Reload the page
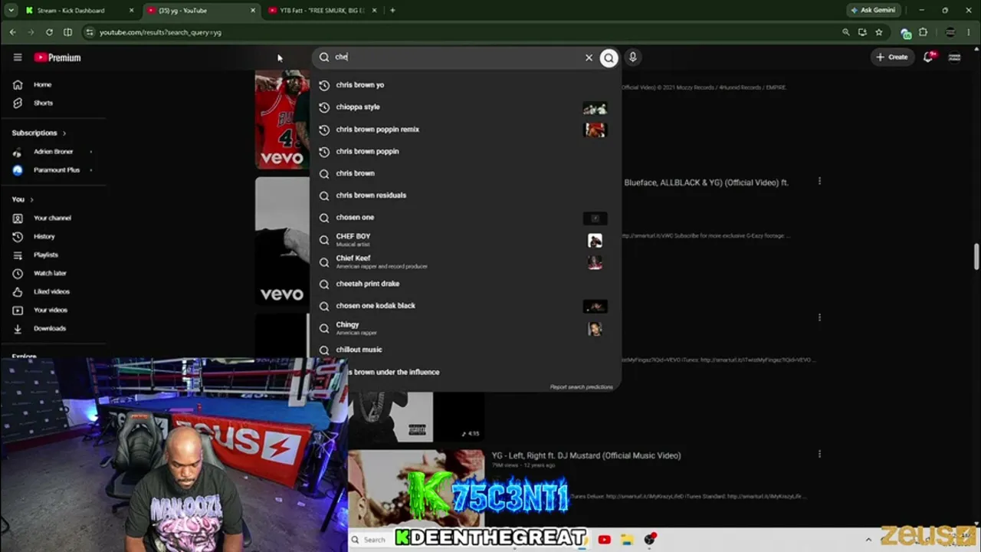Screen dimensions: 981x552 coord(49,32)
